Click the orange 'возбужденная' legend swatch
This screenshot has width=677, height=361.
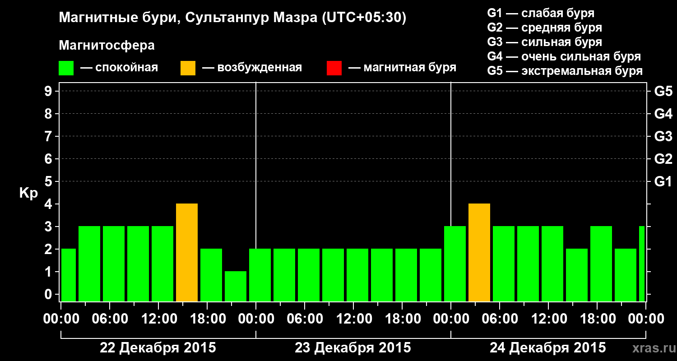188,68
